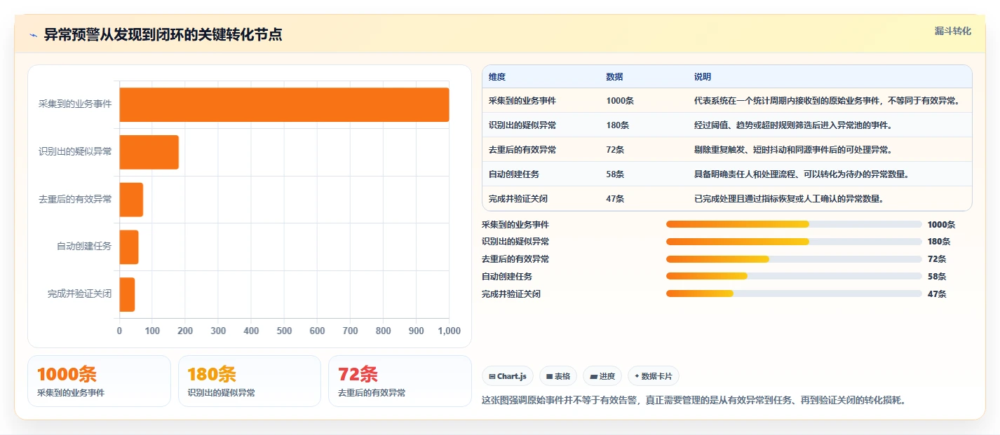The height and width of the screenshot is (435, 1000).
Task: Click the 58条 value beside the progress bar
Action: click(937, 277)
